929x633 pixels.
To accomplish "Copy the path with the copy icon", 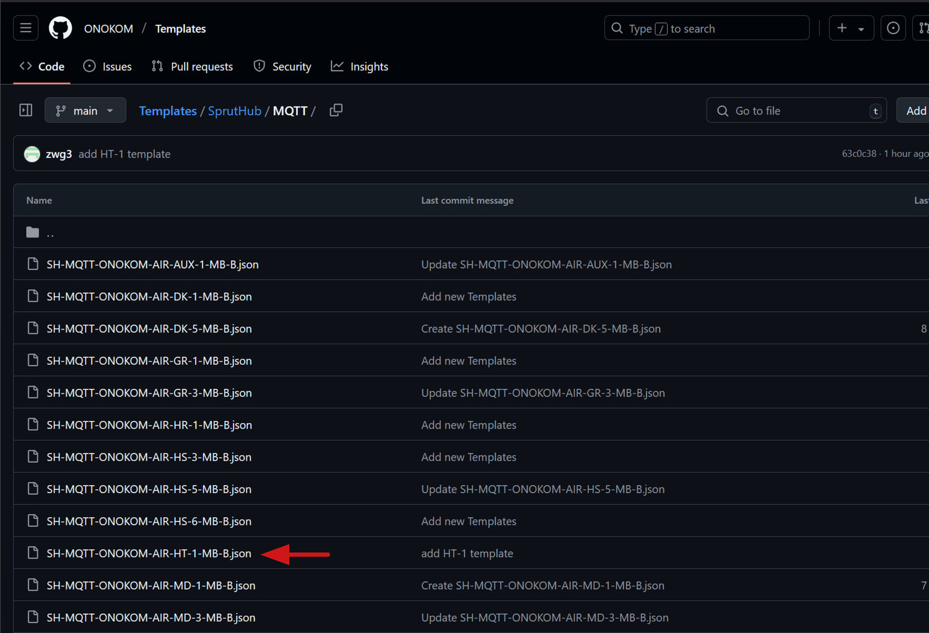I will (x=336, y=110).
